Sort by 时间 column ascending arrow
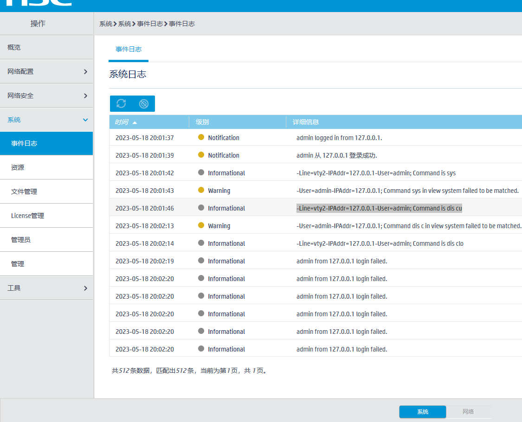The image size is (522, 422). click(135, 122)
